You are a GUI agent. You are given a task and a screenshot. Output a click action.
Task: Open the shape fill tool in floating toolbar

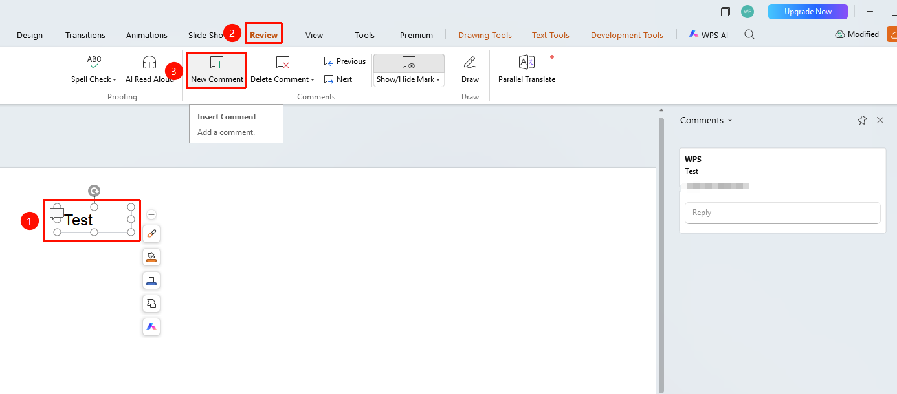click(x=151, y=257)
